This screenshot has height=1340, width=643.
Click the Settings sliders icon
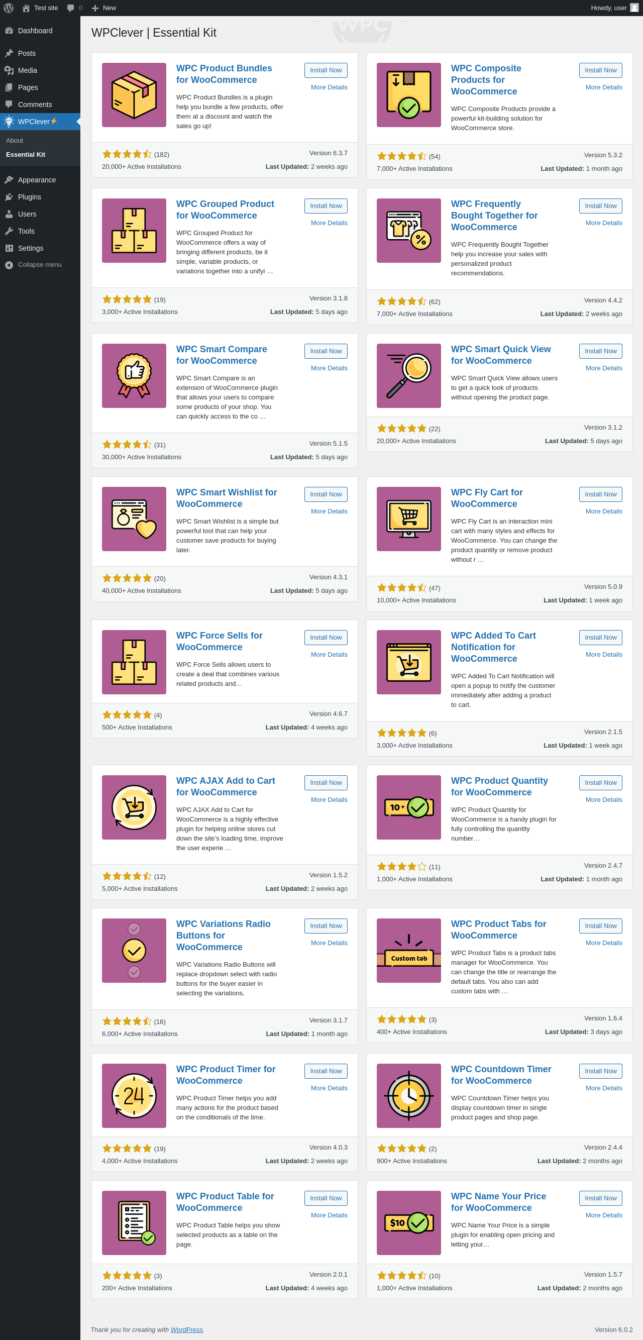[x=9, y=249]
